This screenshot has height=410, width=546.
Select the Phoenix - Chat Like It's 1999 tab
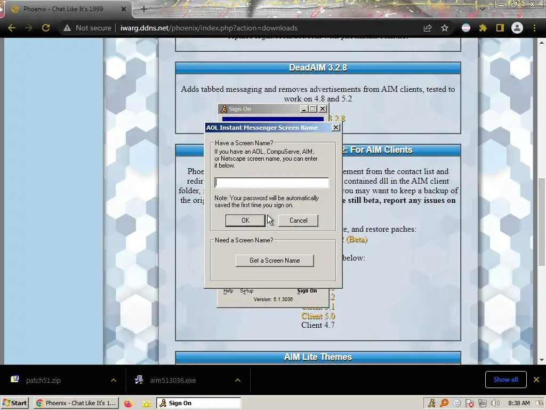[63, 9]
